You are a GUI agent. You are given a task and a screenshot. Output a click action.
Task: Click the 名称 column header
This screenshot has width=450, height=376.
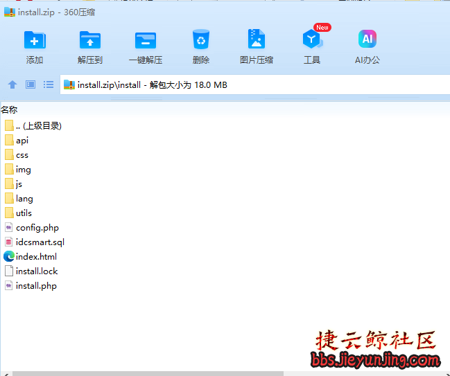coord(9,110)
